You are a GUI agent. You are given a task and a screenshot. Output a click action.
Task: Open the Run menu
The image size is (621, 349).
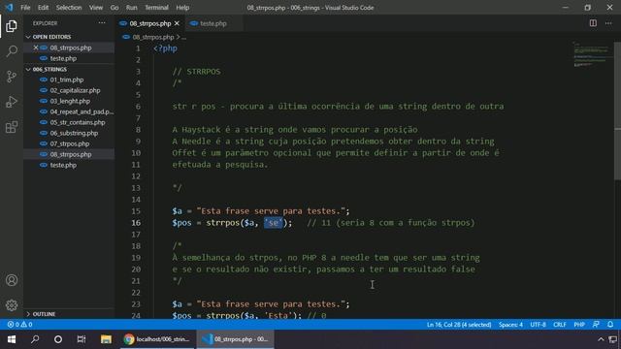[132, 8]
